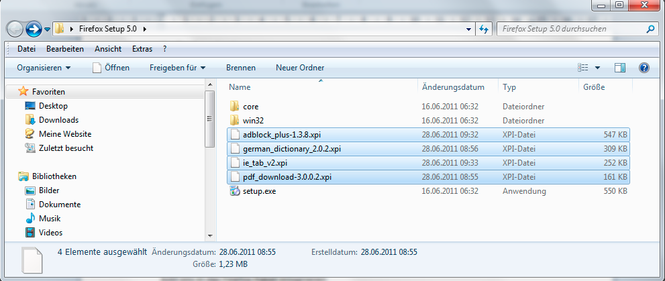Click Brennen in the toolbar

pos(241,68)
